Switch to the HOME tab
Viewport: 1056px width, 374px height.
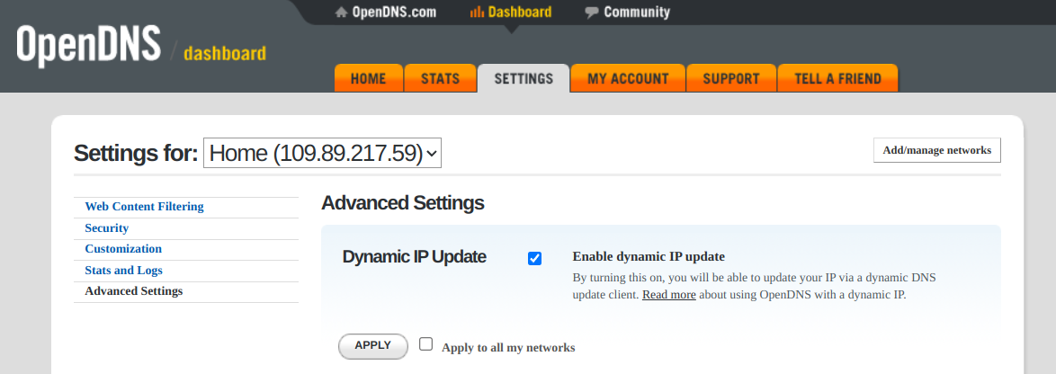(368, 78)
